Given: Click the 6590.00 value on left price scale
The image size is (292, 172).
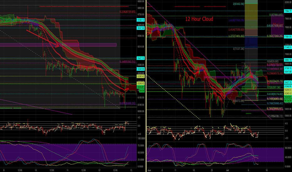Looking at the screenshot, I should click(x=141, y=36).
